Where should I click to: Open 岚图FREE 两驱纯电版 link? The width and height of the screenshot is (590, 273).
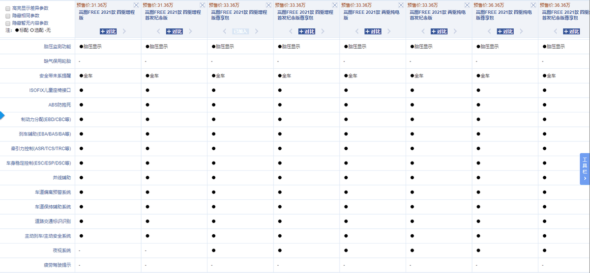pyautogui.click(x=371, y=15)
